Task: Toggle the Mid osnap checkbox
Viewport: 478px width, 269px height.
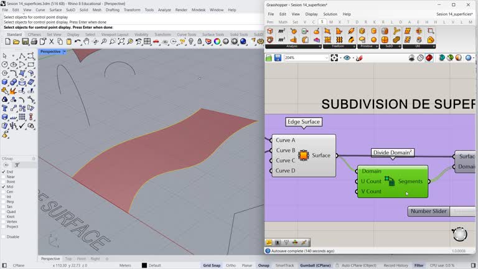Action: (x=3, y=187)
